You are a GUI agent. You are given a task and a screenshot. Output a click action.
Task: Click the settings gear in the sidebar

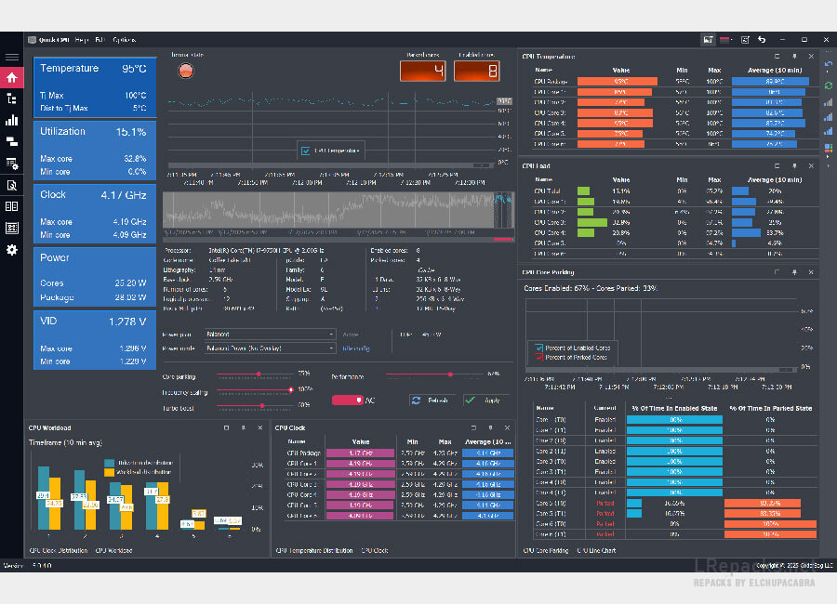11,250
